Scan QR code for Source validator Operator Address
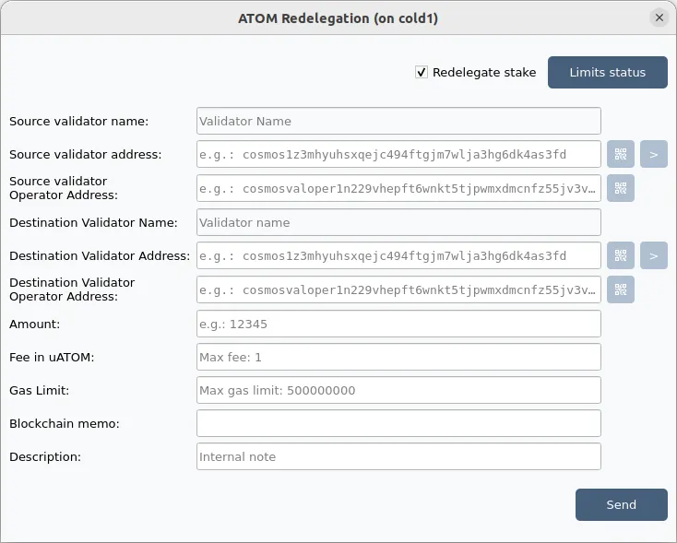This screenshot has width=677, height=543. [x=621, y=188]
